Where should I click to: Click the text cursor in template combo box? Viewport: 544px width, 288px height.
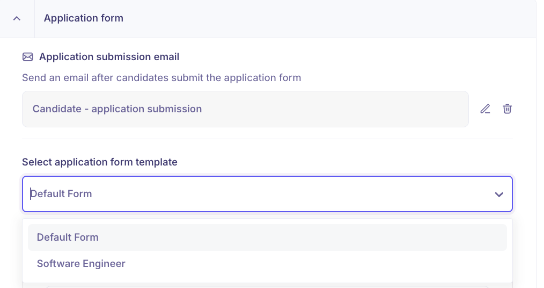tap(31, 194)
